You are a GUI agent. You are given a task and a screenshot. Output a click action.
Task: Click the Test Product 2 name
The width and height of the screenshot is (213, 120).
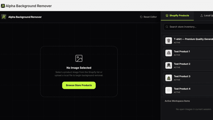tap(182, 64)
